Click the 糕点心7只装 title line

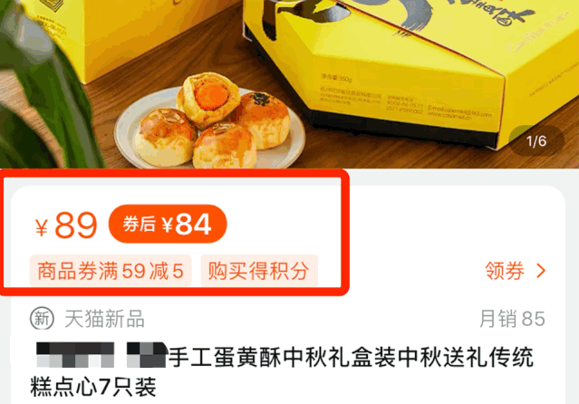tap(93, 387)
